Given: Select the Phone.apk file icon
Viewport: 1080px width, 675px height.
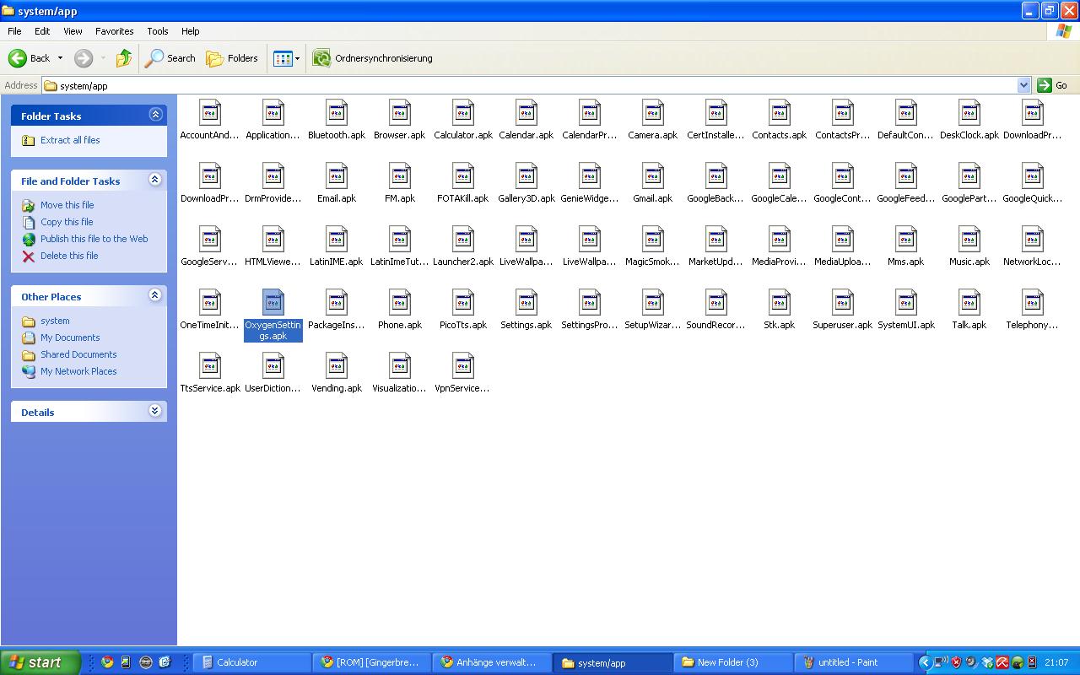Looking at the screenshot, I should coord(400,303).
